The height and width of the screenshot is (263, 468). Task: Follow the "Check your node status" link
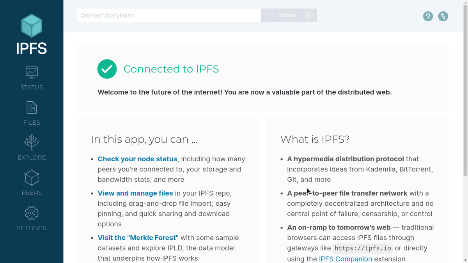(137, 159)
